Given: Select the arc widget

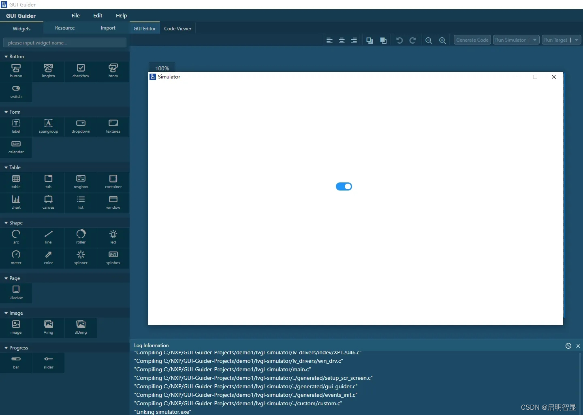Looking at the screenshot, I should [x=16, y=237].
